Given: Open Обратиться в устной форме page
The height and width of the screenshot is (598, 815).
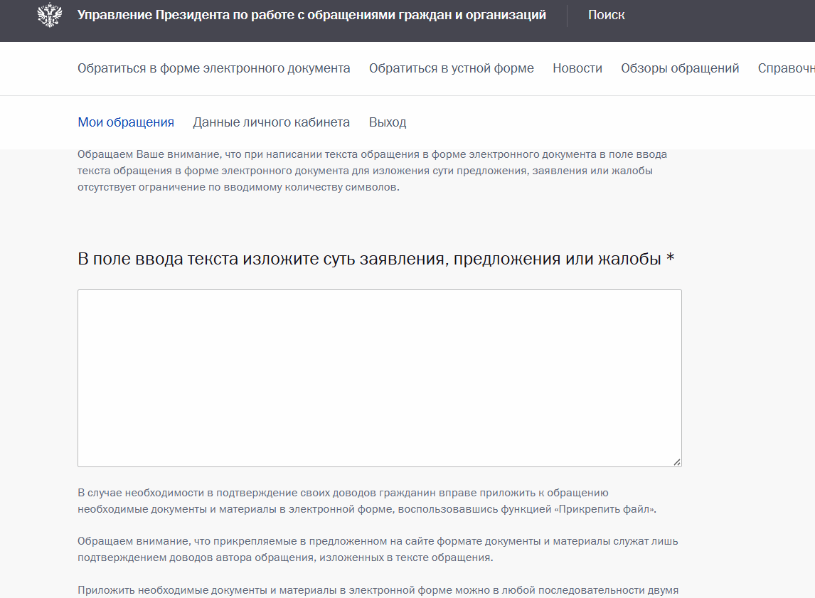Looking at the screenshot, I should (451, 68).
